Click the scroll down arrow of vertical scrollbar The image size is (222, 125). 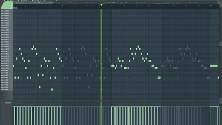coord(221,99)
